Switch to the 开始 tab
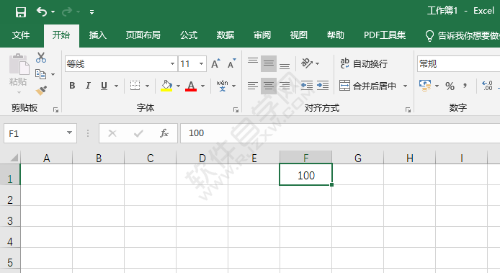The image size is (500, 273). 61,35
